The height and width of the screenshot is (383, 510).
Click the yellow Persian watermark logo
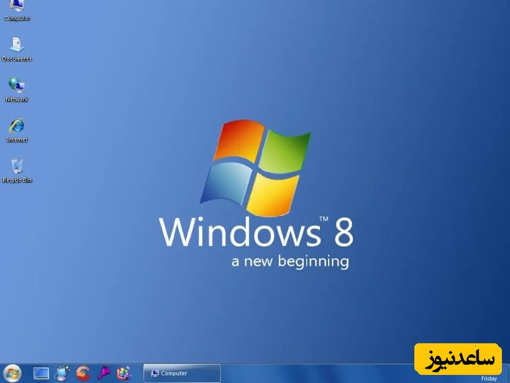click(x=459, y=359)
